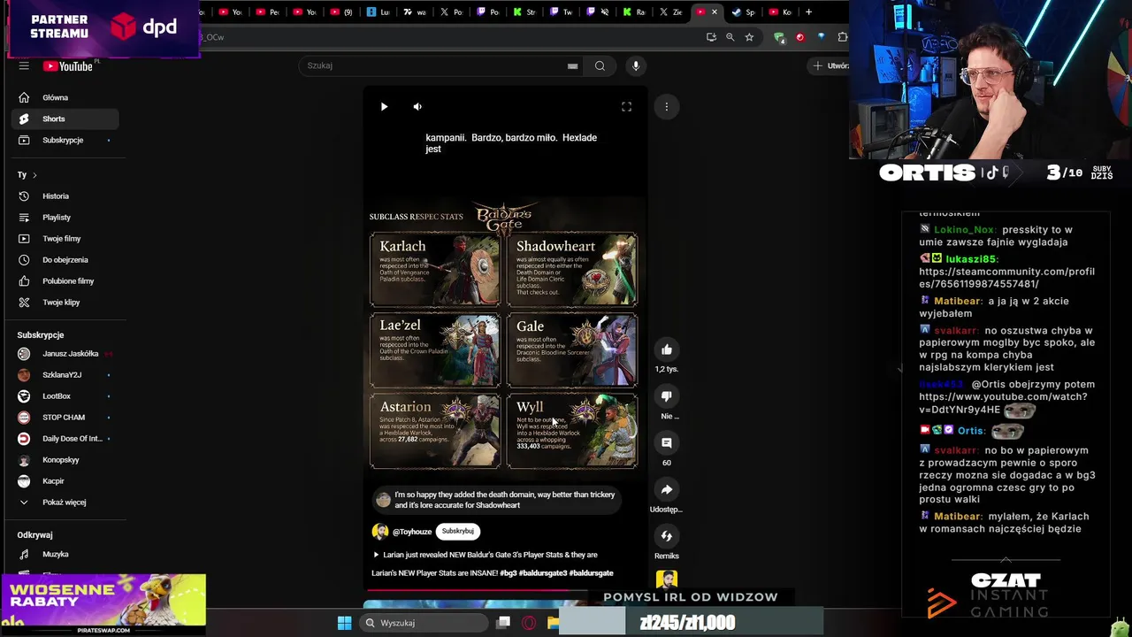
Task: Open the Kacpir subscription
Action: pyautogui.click(x=65, y=481)
